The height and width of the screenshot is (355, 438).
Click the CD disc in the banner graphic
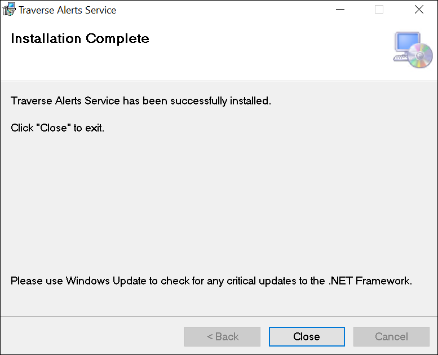[420, 56]
